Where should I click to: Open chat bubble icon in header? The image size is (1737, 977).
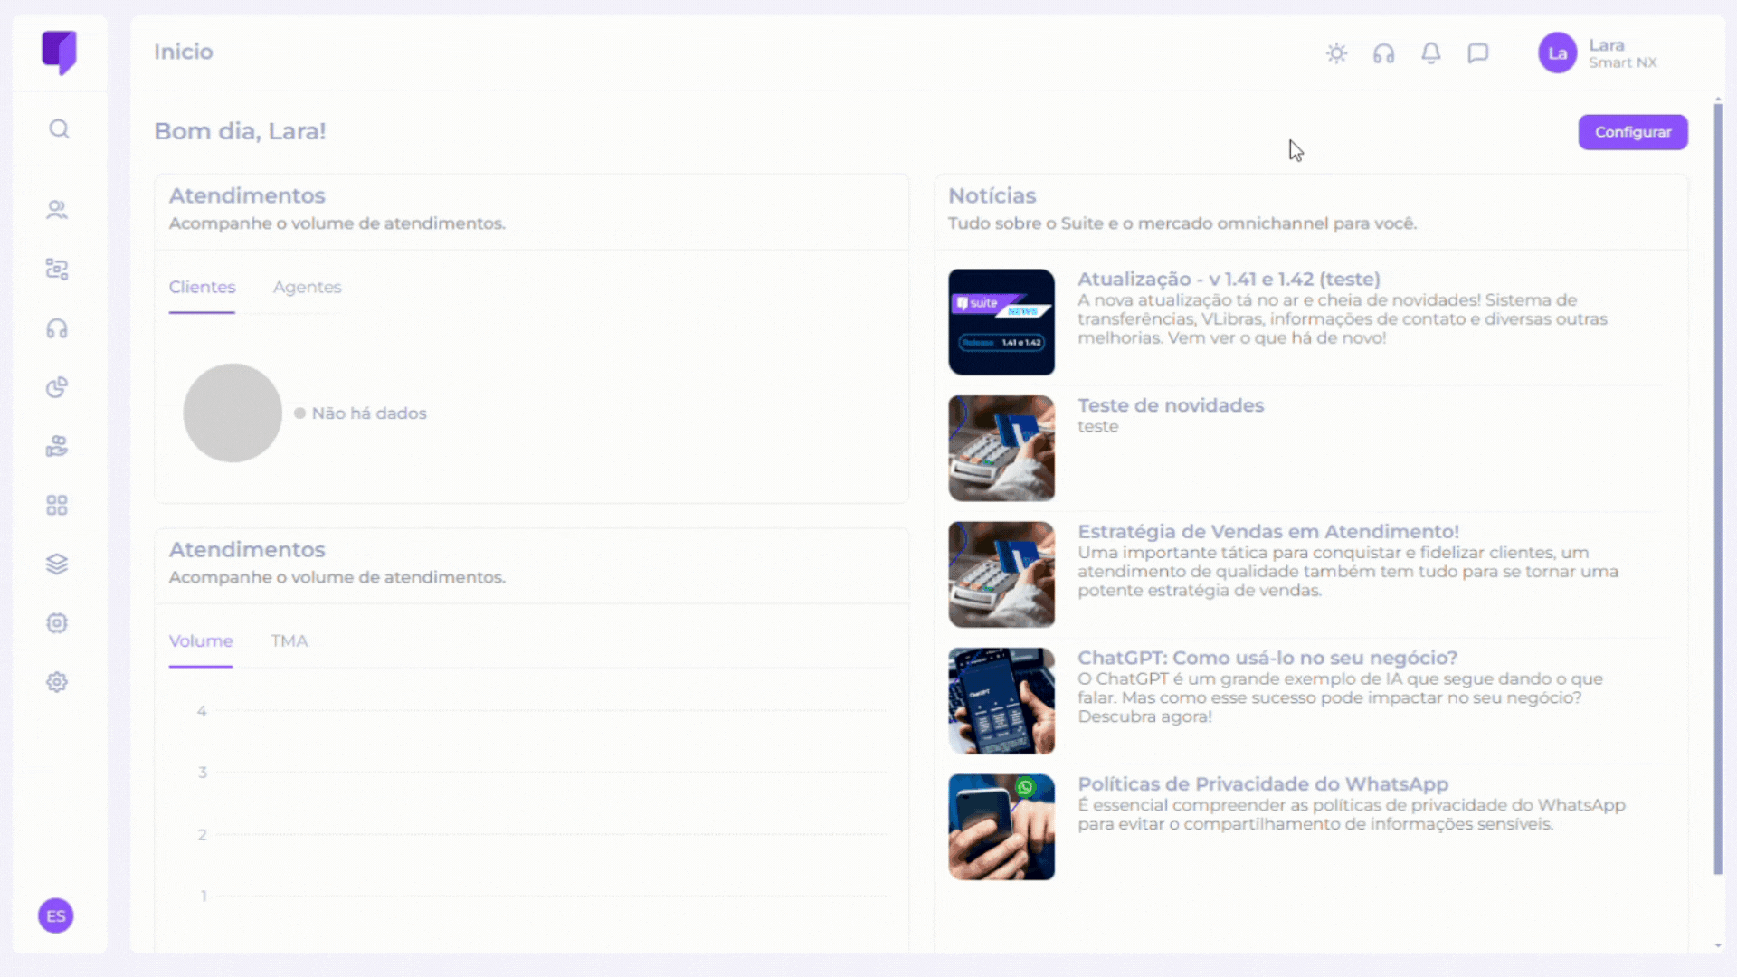(x=1477, y=53)
